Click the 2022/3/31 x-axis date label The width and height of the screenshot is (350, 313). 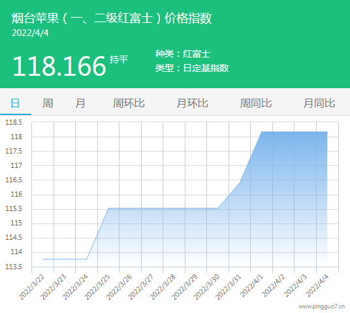pos(229,287)
